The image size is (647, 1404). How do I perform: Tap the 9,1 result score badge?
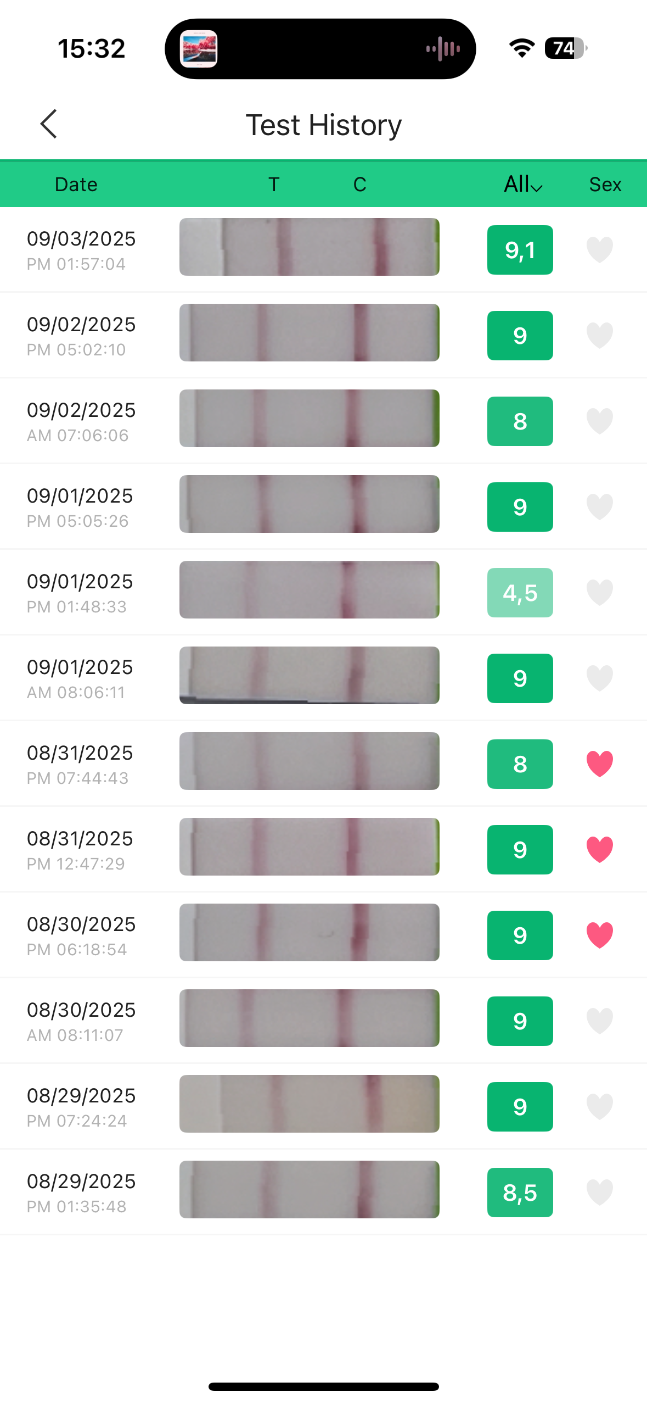pyautogui.click(x=520, y=250)
